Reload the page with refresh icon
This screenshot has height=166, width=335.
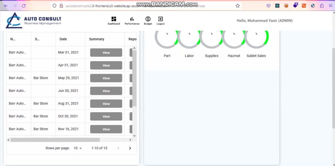click(x=24, y=6)
